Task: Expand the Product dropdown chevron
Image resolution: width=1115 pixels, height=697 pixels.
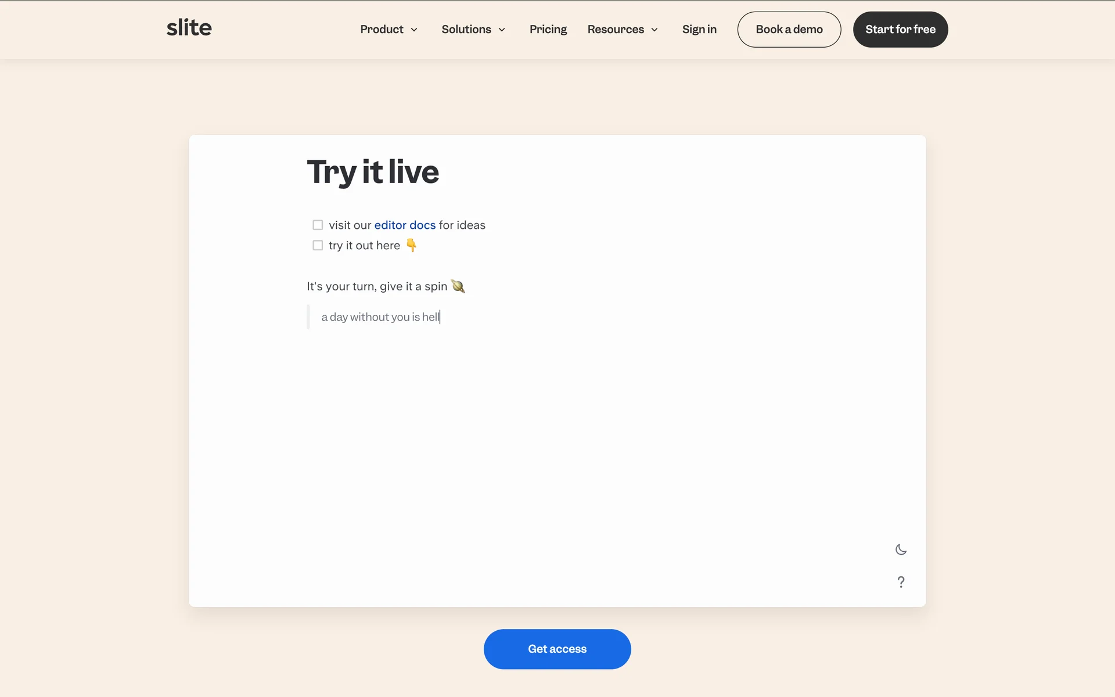Action: (x=414, y=30)
